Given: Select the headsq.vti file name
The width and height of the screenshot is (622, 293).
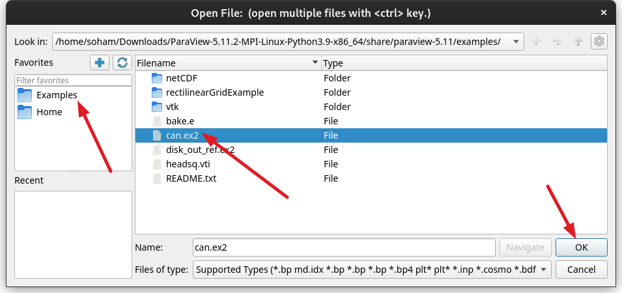Looking at the screenshot, I should (x=188, y=163).
